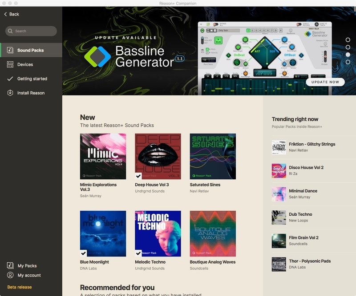Click 'Minimal Dance' title

click(x=303, y=191)
